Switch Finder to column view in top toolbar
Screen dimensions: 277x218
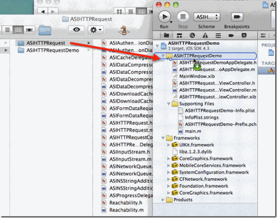(142, 12)
